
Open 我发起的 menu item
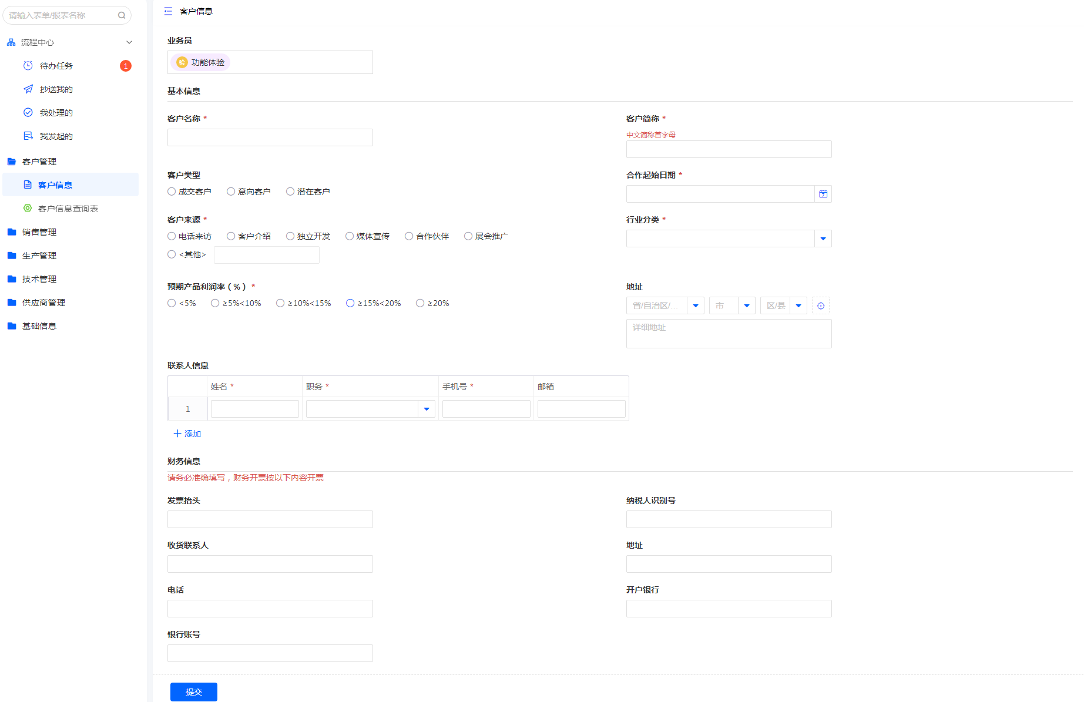71,136
